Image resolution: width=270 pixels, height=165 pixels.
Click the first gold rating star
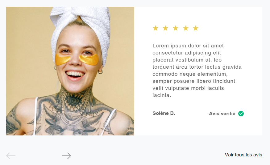pyautogui.click(x=156, y=28)
